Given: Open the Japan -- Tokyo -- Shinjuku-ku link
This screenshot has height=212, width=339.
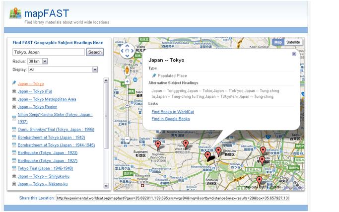Looking at the screenshot, I should (x=44, y=176).
